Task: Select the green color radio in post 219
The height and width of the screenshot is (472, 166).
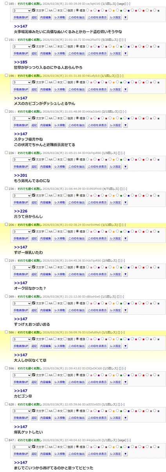Action: (x=117, y=267)
